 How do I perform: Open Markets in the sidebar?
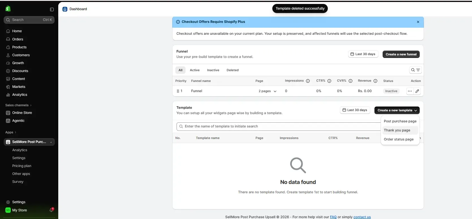[19, 87]
